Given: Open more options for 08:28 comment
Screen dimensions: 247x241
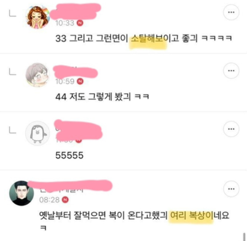Looking at the screenshot, I should point(231,189).
